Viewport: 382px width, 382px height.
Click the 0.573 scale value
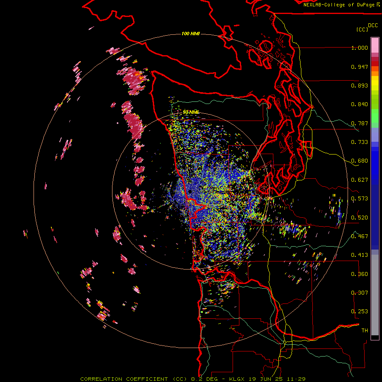click(x=360, y=199)
